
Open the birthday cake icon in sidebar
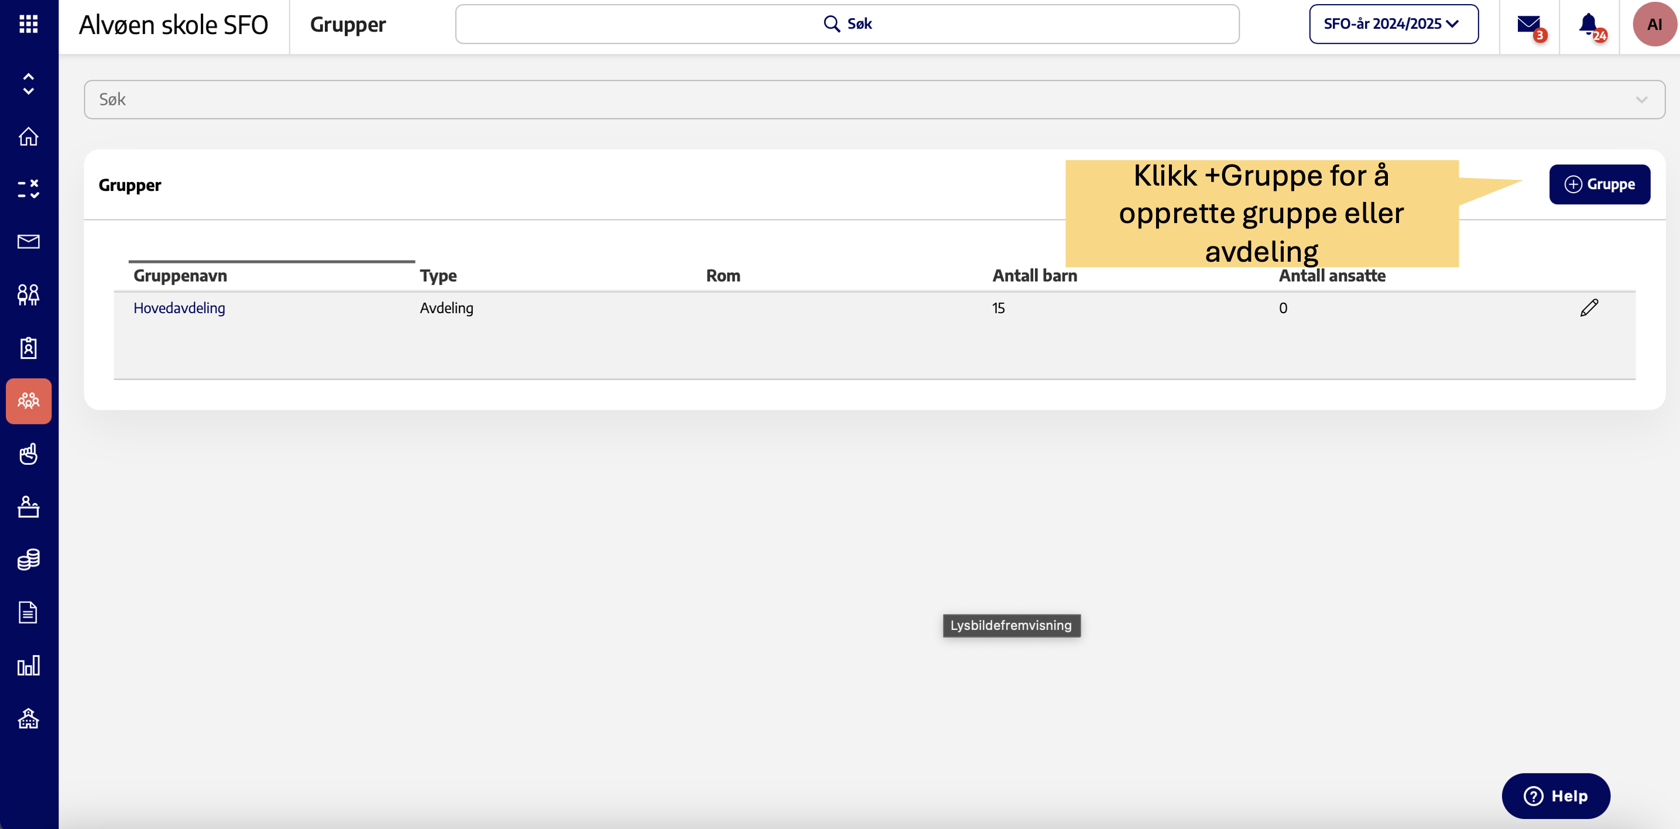28,507
